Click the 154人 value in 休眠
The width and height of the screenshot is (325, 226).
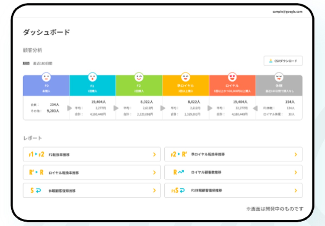(x=290, y=102)
